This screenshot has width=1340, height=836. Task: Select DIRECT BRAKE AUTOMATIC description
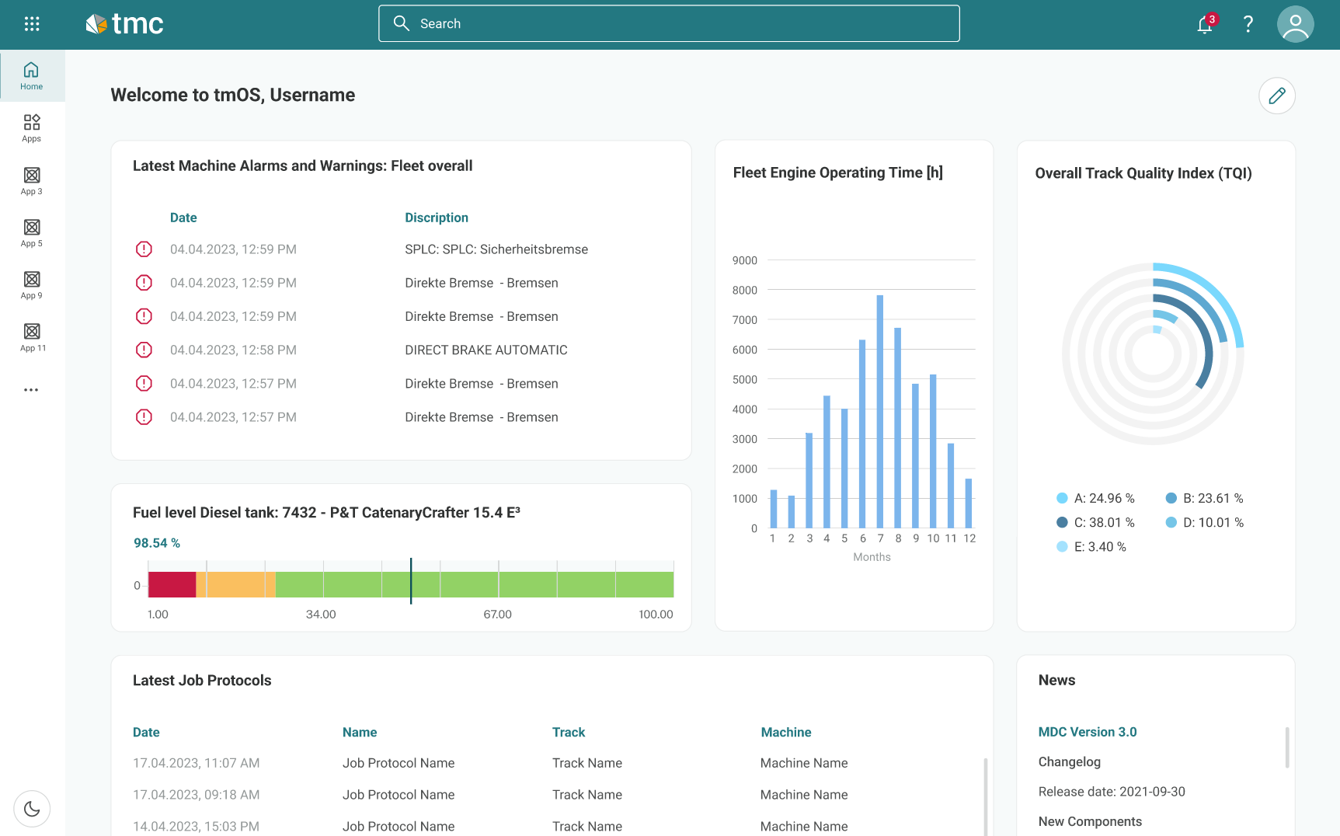coord(486,350)
